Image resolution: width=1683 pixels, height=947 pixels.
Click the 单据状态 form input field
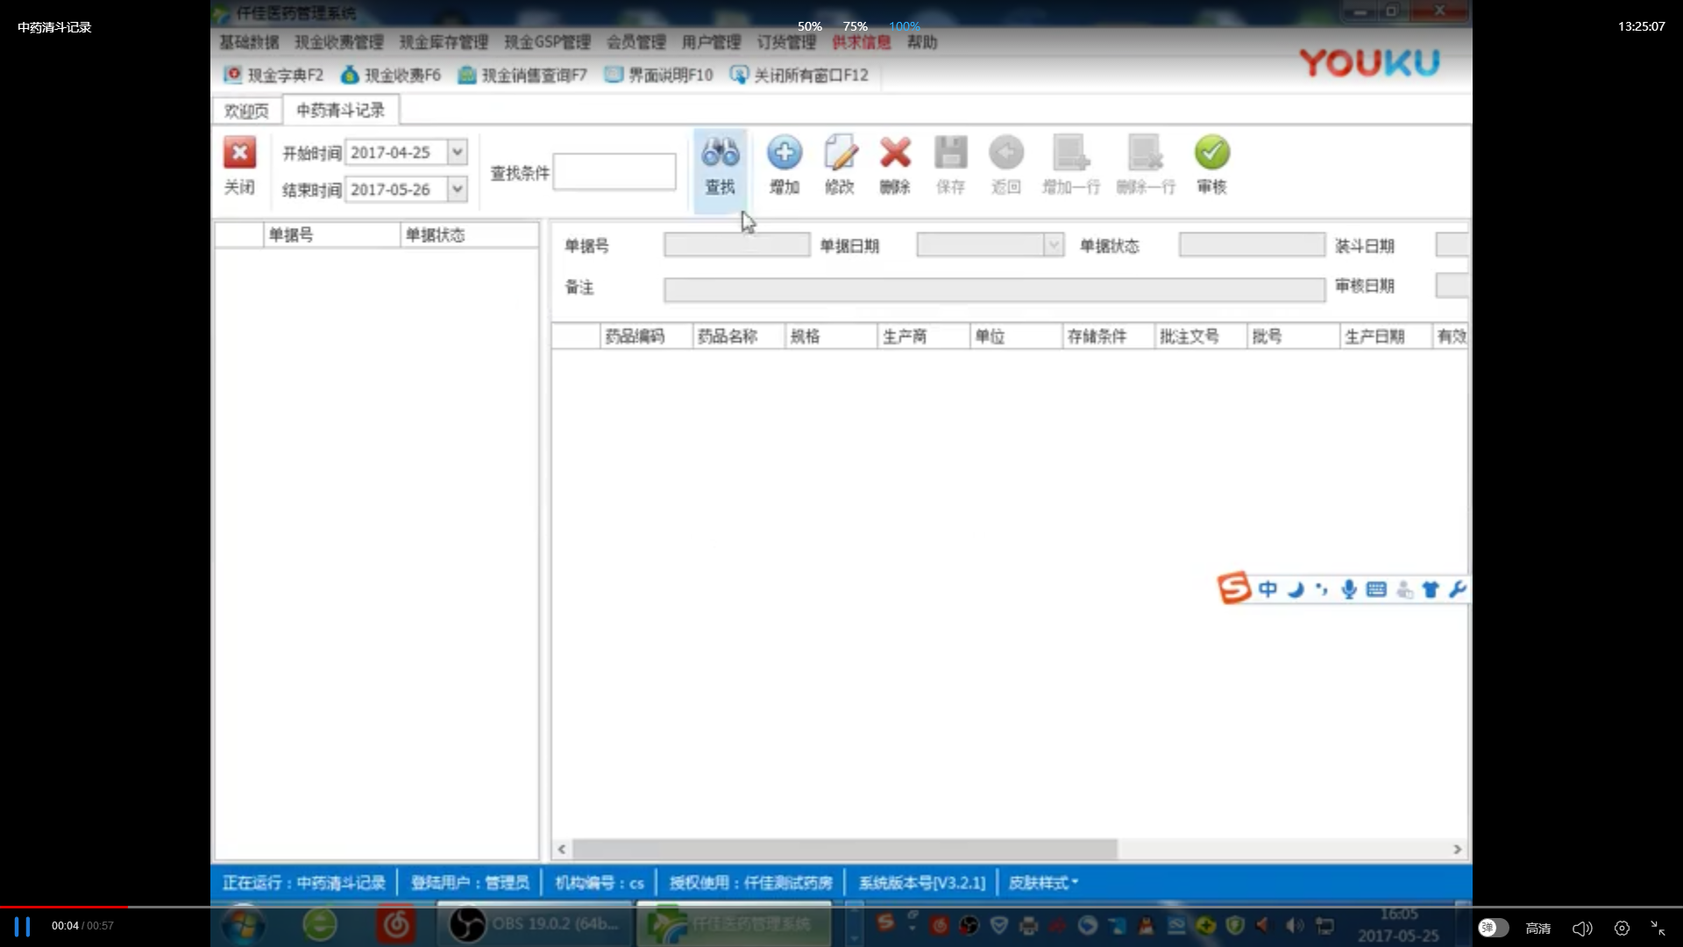click(x=1252, y=245)
